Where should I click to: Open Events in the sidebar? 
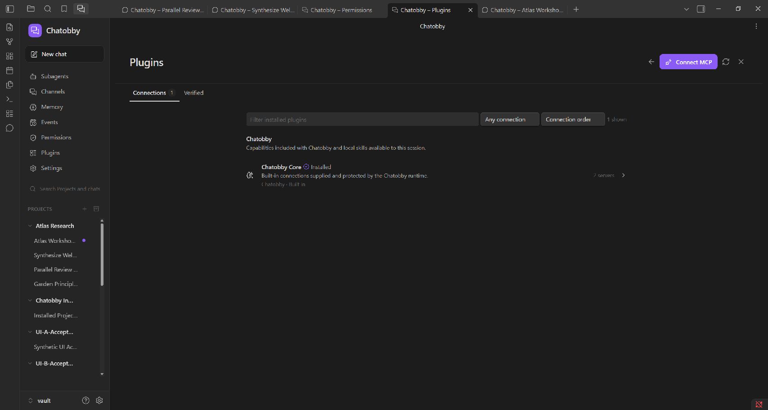pos(64,122)
